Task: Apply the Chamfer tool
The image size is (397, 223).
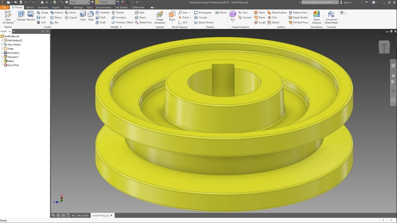Action: coord(103,13)
